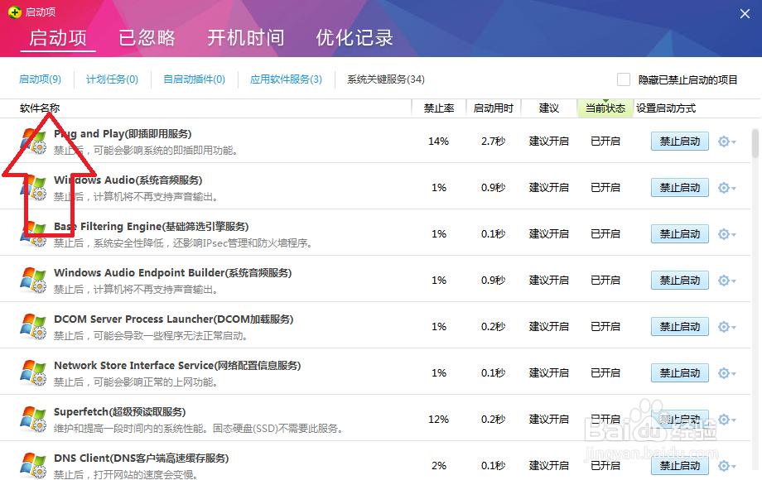Image resolution: width=762 pixels, height=480 pixels.
Task: Switch to the 已忽略 tab
Action: click(147, 37)
